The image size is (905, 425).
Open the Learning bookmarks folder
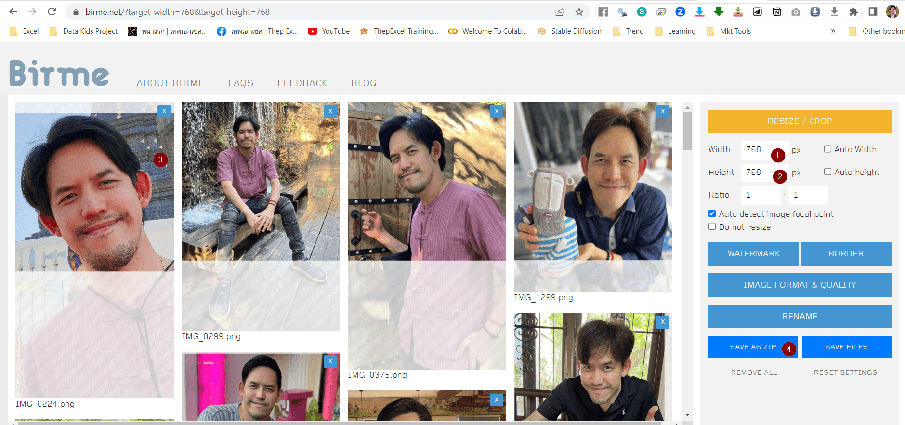(x=675, y=31)
